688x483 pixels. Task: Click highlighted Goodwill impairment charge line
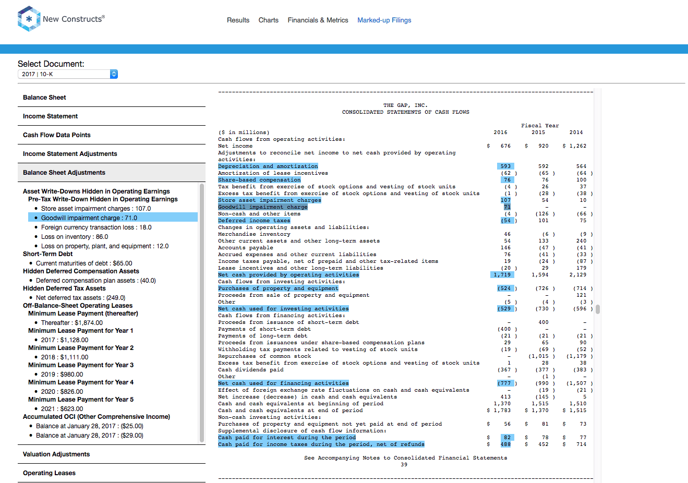(263, 207)
